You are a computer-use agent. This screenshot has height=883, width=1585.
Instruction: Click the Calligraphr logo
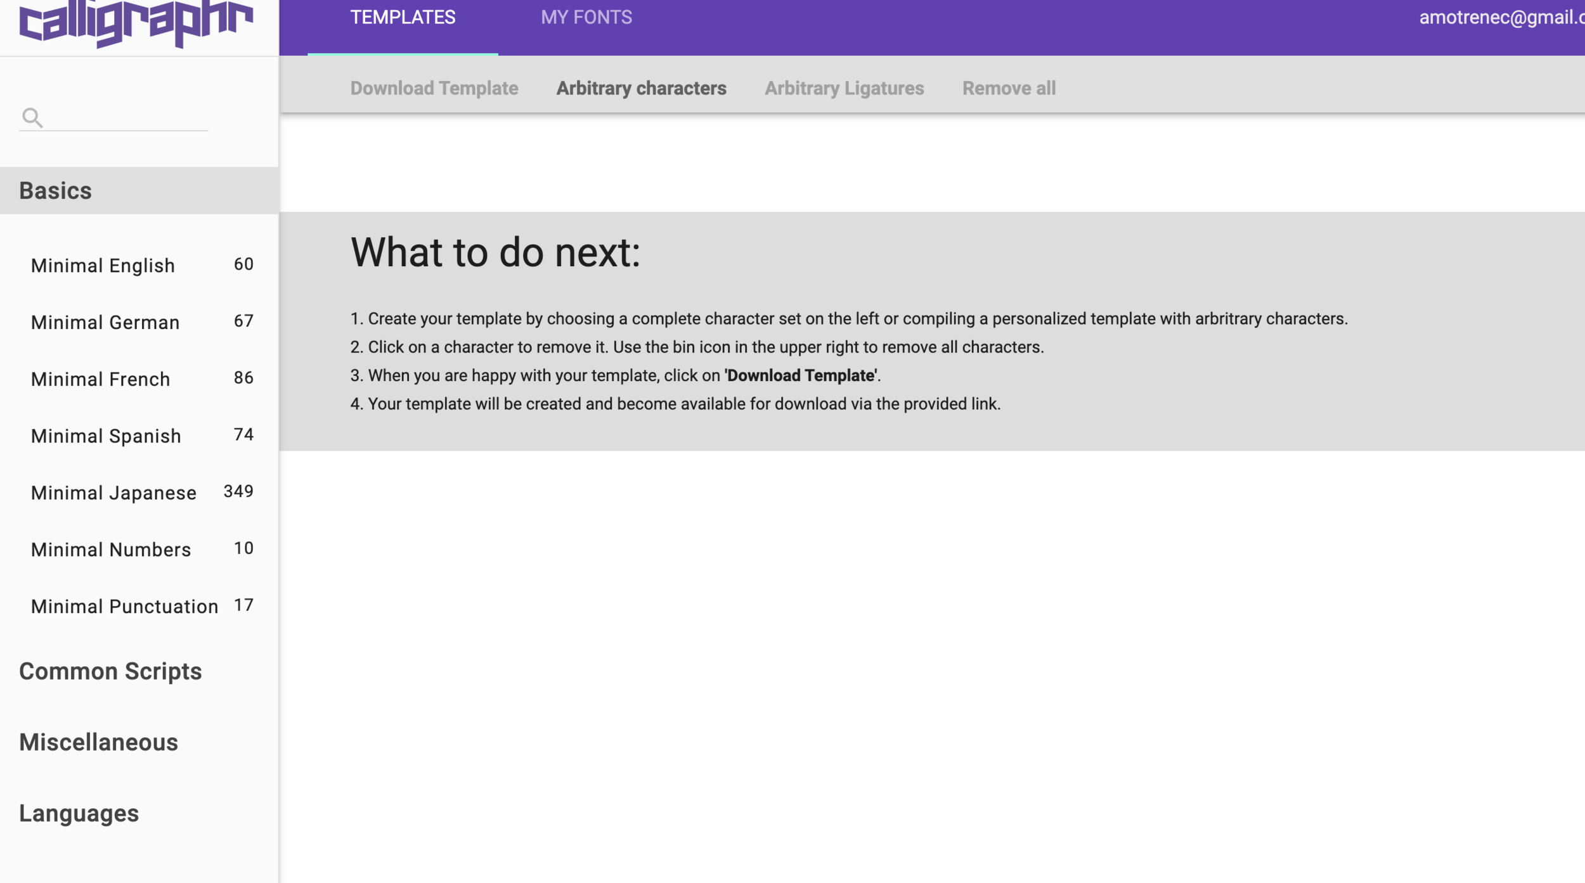(136, 23)
